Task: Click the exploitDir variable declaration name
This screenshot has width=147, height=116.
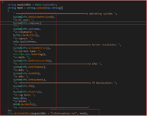Action: pos(24,5)
